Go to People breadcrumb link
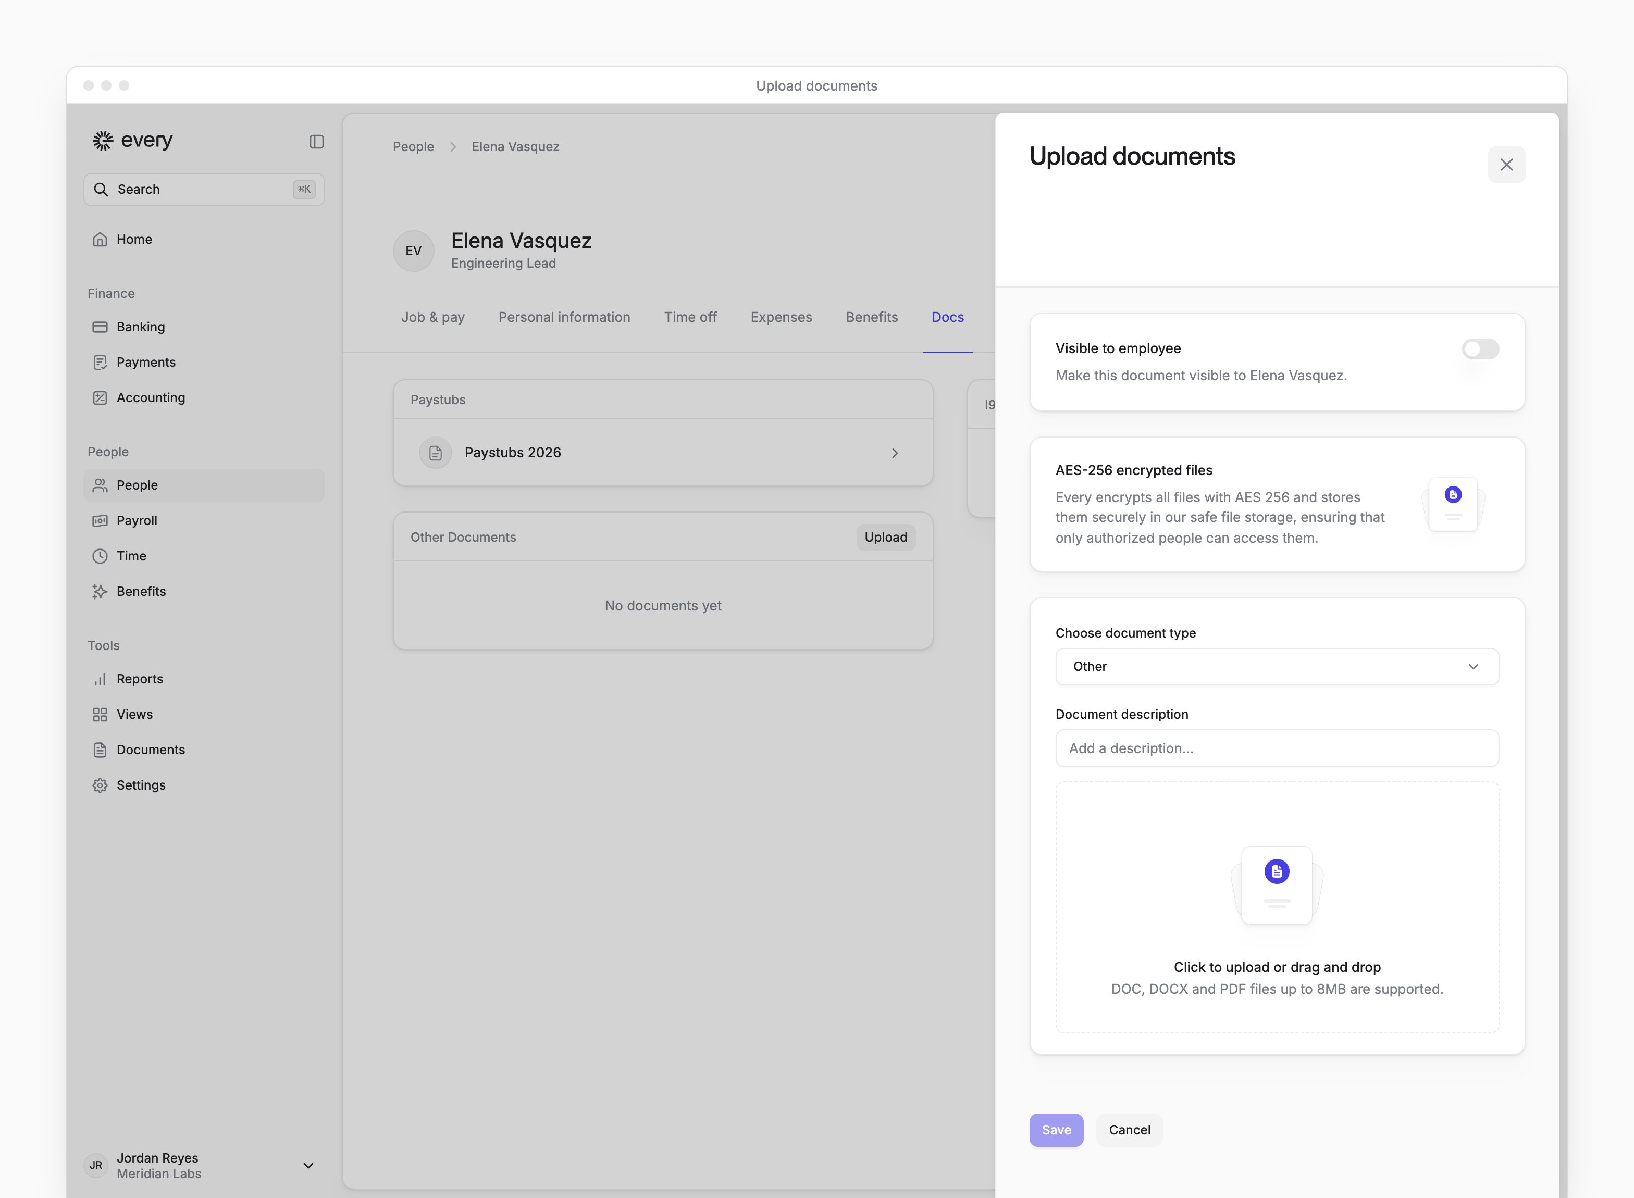The image size is (1634, 1198). point(413,146)
